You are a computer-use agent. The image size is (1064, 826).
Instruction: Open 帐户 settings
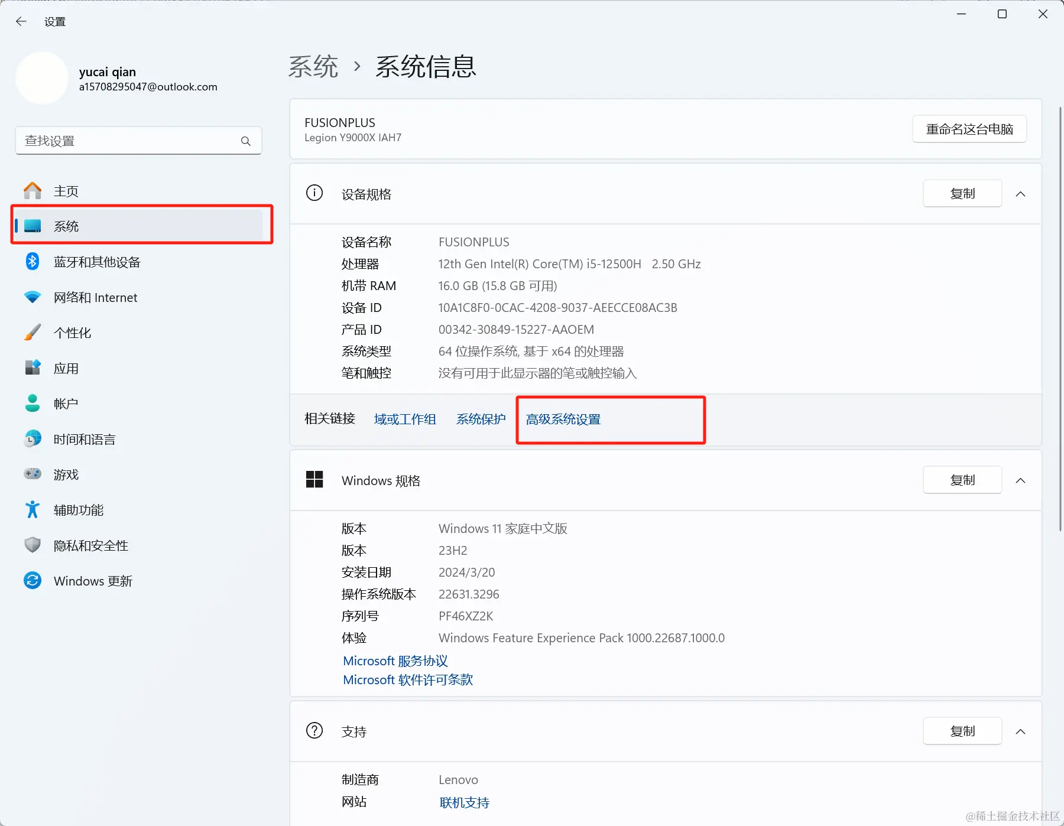pyautogui.click(x=138, y=404)
